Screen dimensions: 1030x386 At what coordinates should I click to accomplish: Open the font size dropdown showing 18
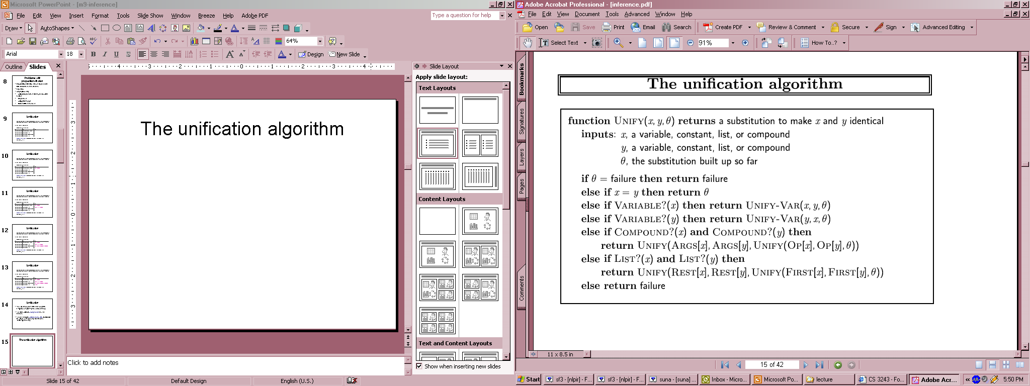point(81,54)
